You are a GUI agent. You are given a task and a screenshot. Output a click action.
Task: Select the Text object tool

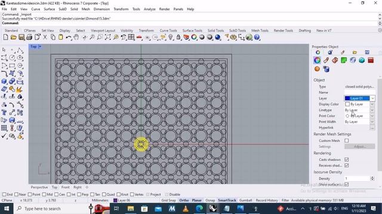pyautogui.click(x=4, y=112)
